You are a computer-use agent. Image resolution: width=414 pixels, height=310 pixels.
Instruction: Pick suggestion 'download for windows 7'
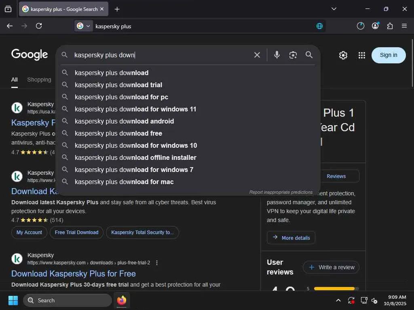click(188, 170)
